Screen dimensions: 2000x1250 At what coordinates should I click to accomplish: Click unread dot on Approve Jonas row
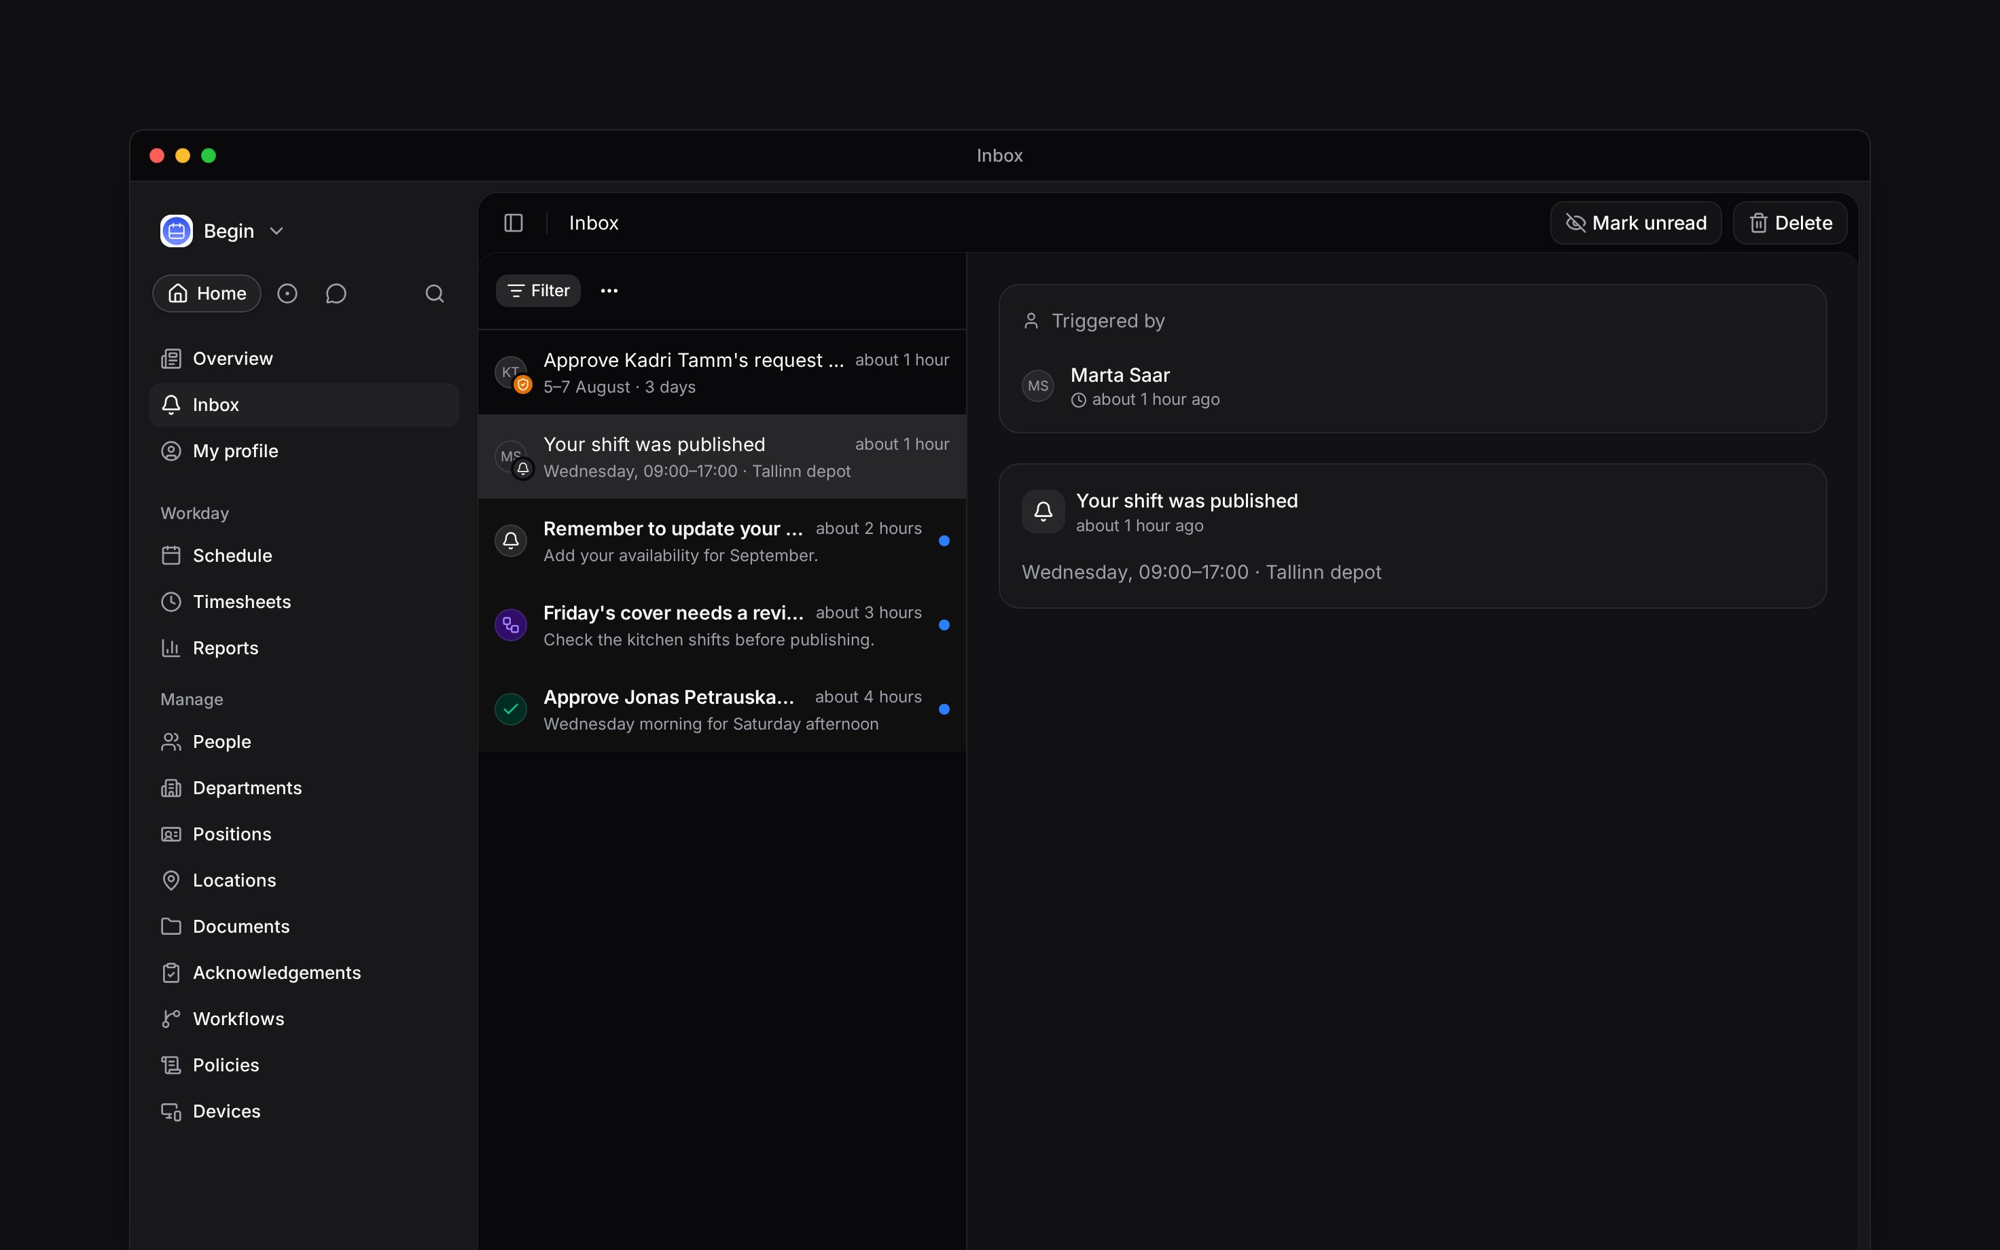click(x=944, y=709)
